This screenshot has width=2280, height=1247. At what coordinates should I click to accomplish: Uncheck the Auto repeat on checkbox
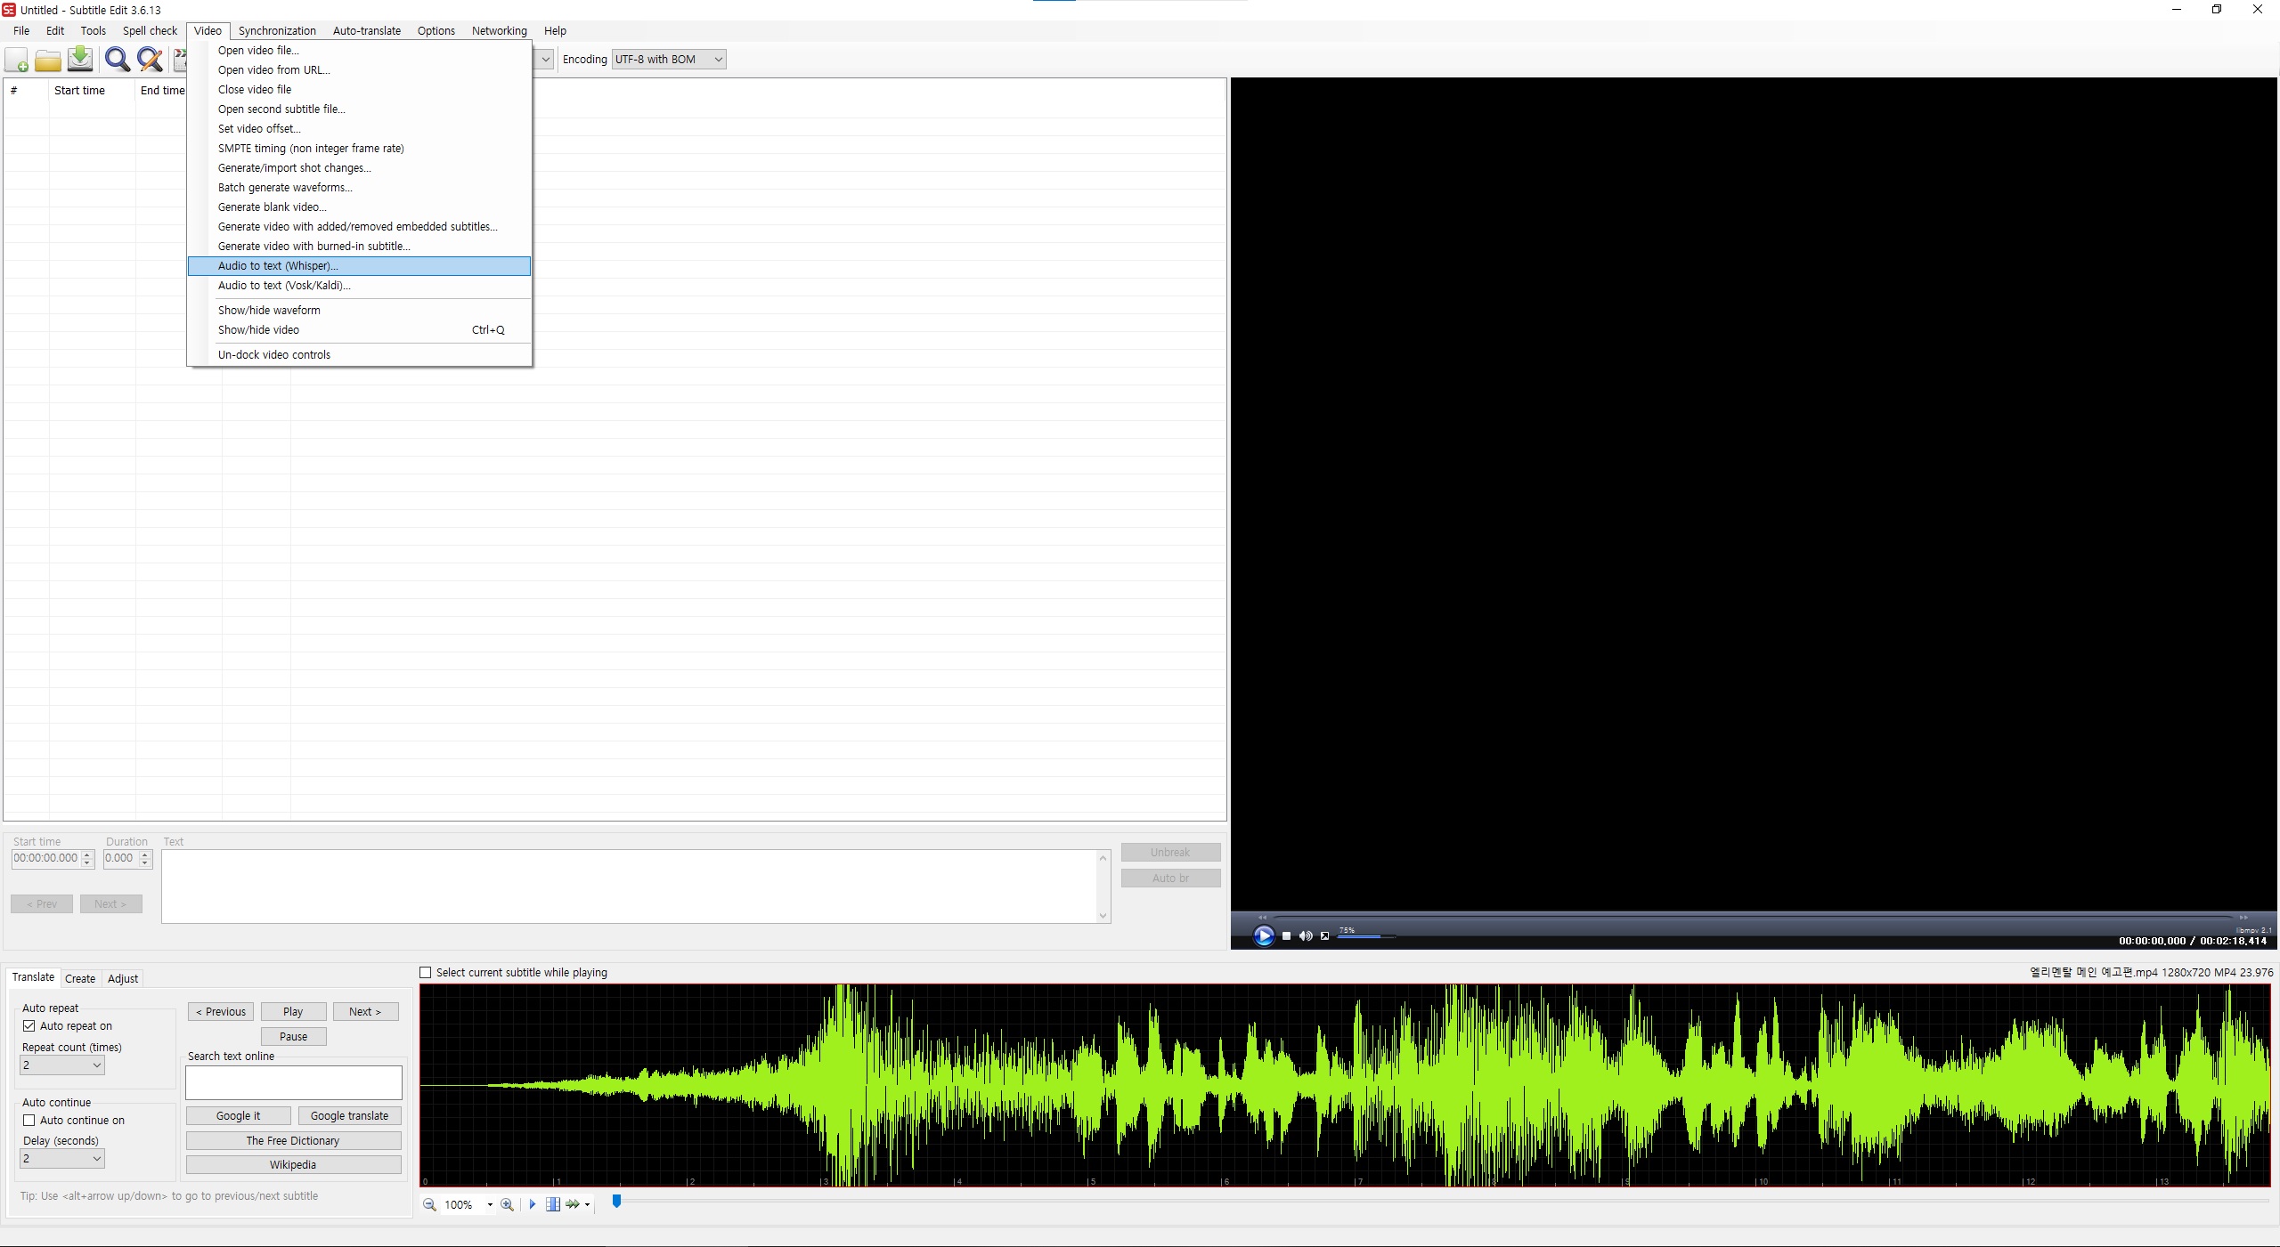pos(29,1025)
